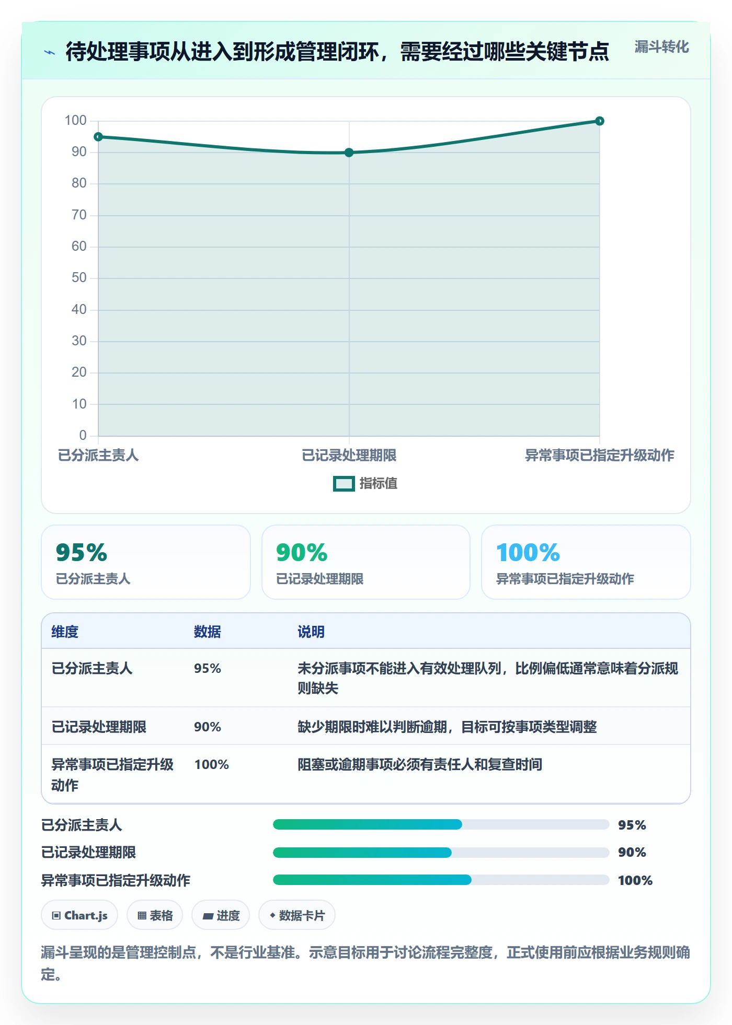Click the 数据卡片 chip

coord(297,915)
